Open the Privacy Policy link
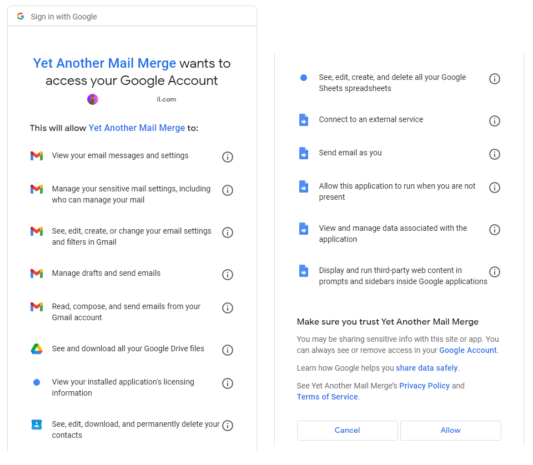533x465 pixels. point(425,386)
